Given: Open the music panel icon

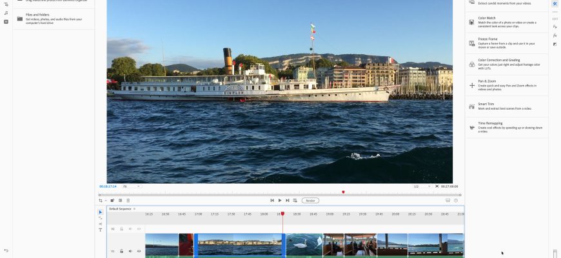Looking at the screenshot, I should (6, 13).
